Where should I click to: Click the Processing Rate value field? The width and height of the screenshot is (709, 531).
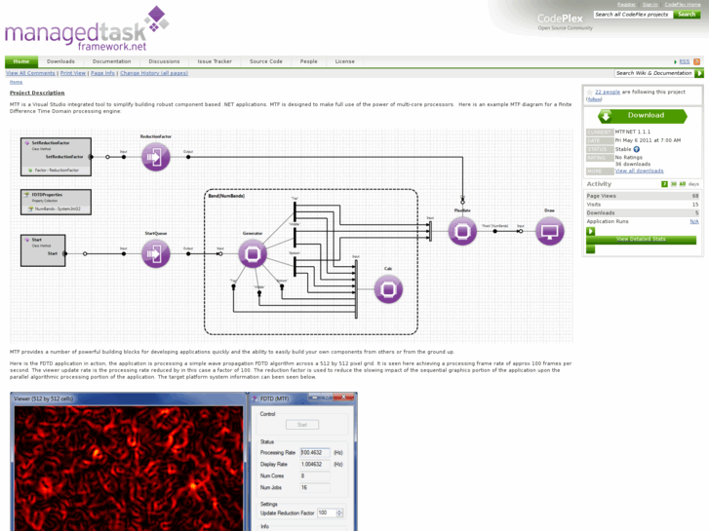[315, 453]
